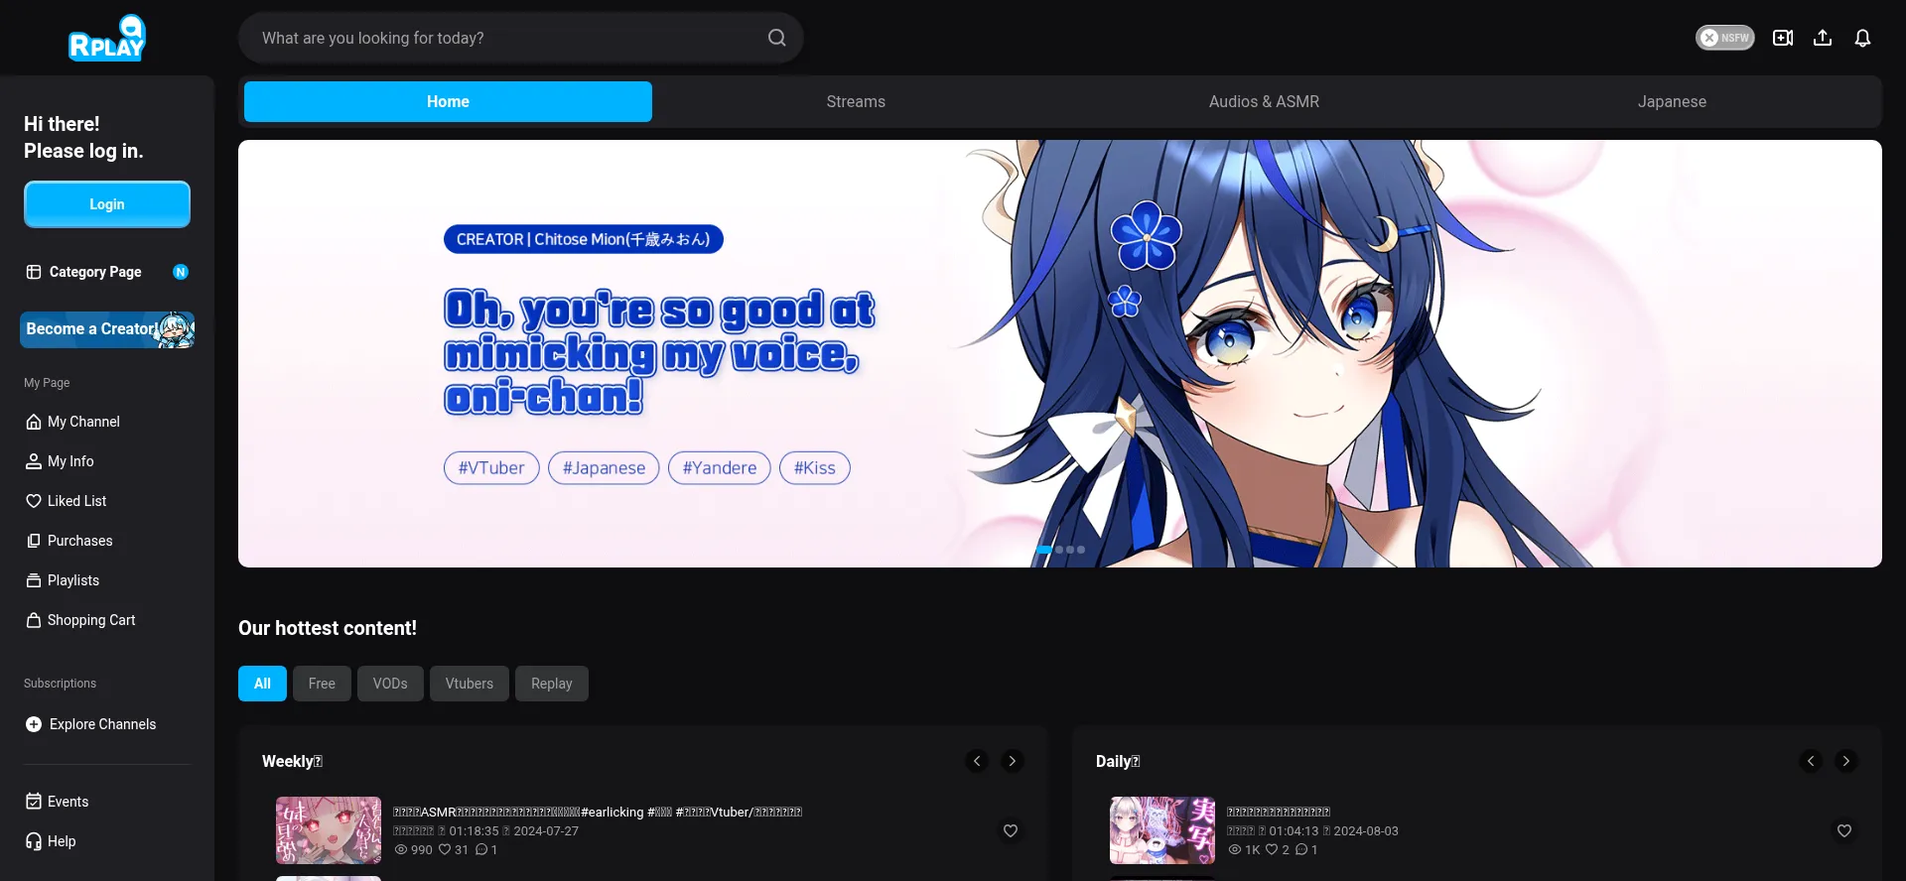Go to next Weekly page
Viewport: 1906px width, 881px height.
point(1013,761)
